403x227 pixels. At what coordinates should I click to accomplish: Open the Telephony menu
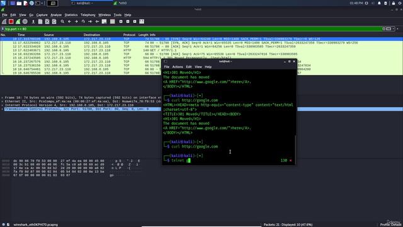click(88, 15)
